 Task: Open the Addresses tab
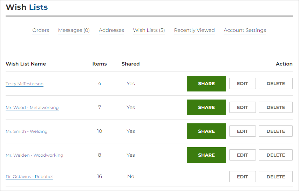(111, 30)
